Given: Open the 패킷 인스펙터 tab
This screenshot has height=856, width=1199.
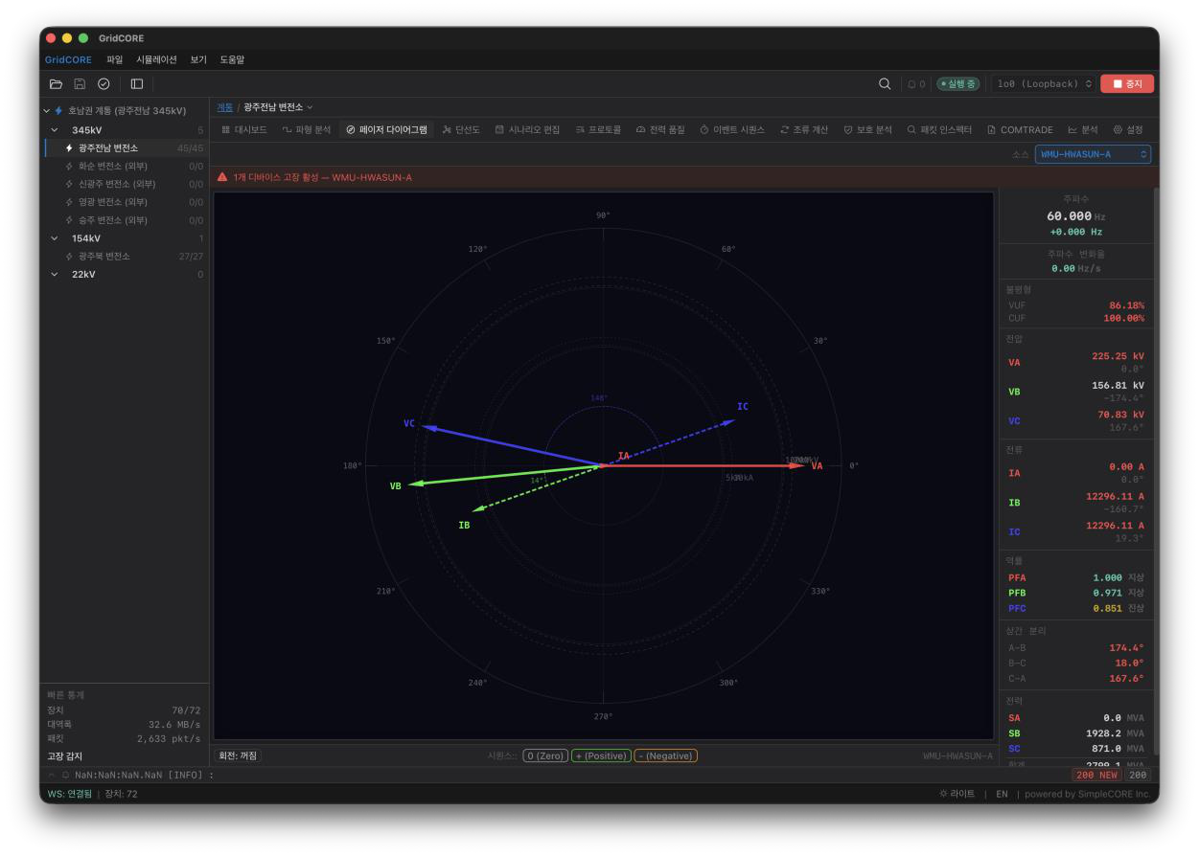Looking at the screenshot, I should pos(939,129).
